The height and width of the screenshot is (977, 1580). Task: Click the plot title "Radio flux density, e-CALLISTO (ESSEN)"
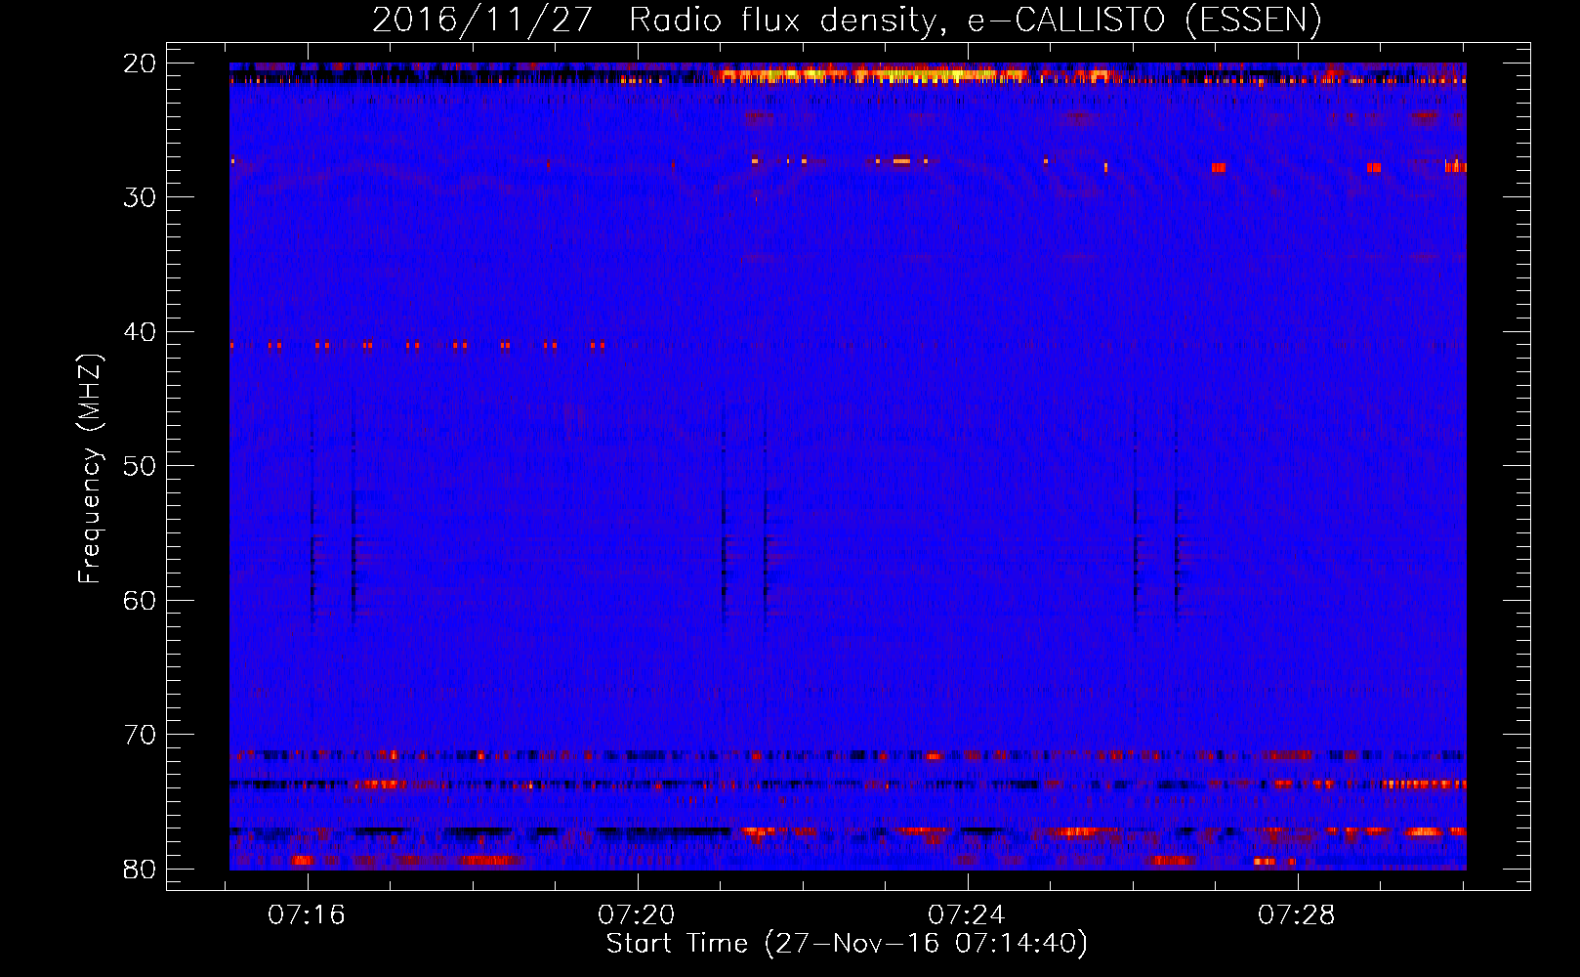[x=975, y=21]
